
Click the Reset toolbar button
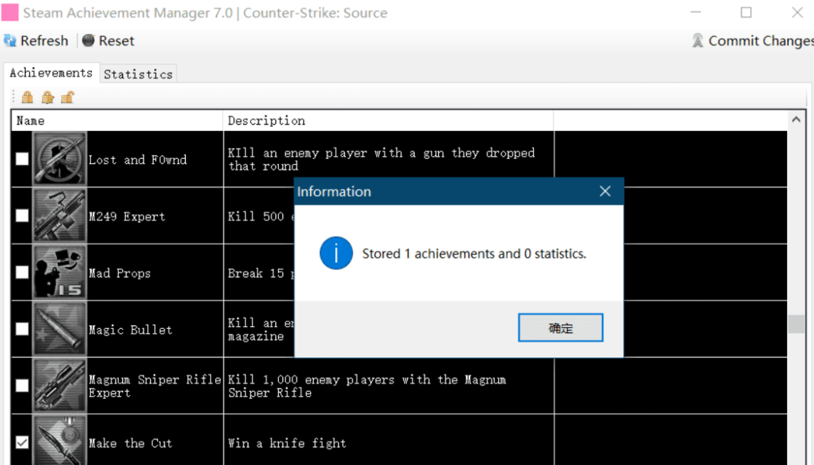108,41
